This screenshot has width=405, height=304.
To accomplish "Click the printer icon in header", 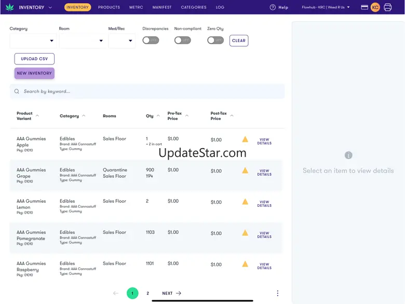I will tap(387, 7).
